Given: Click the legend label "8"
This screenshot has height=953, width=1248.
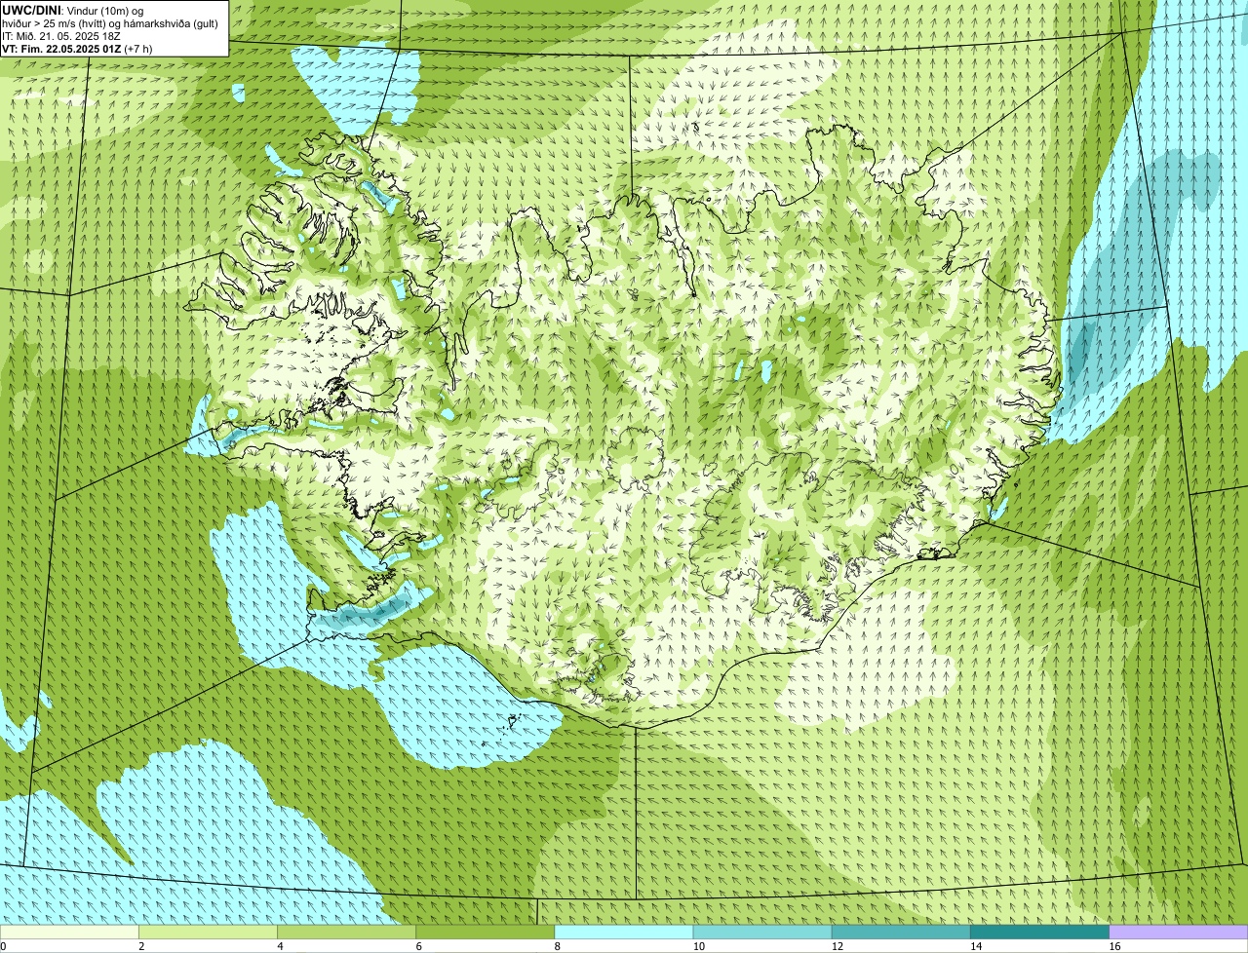Looking at the screenshot, I should click(x=557, y=946).
